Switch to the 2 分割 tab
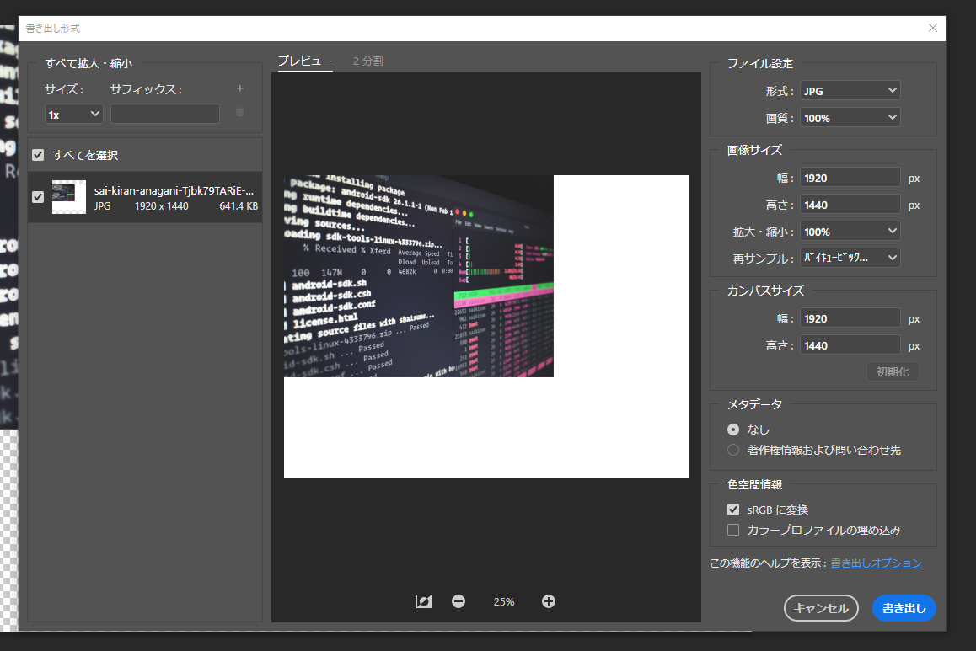This screenshot has width=976, height=651. (x=368, y=61)
